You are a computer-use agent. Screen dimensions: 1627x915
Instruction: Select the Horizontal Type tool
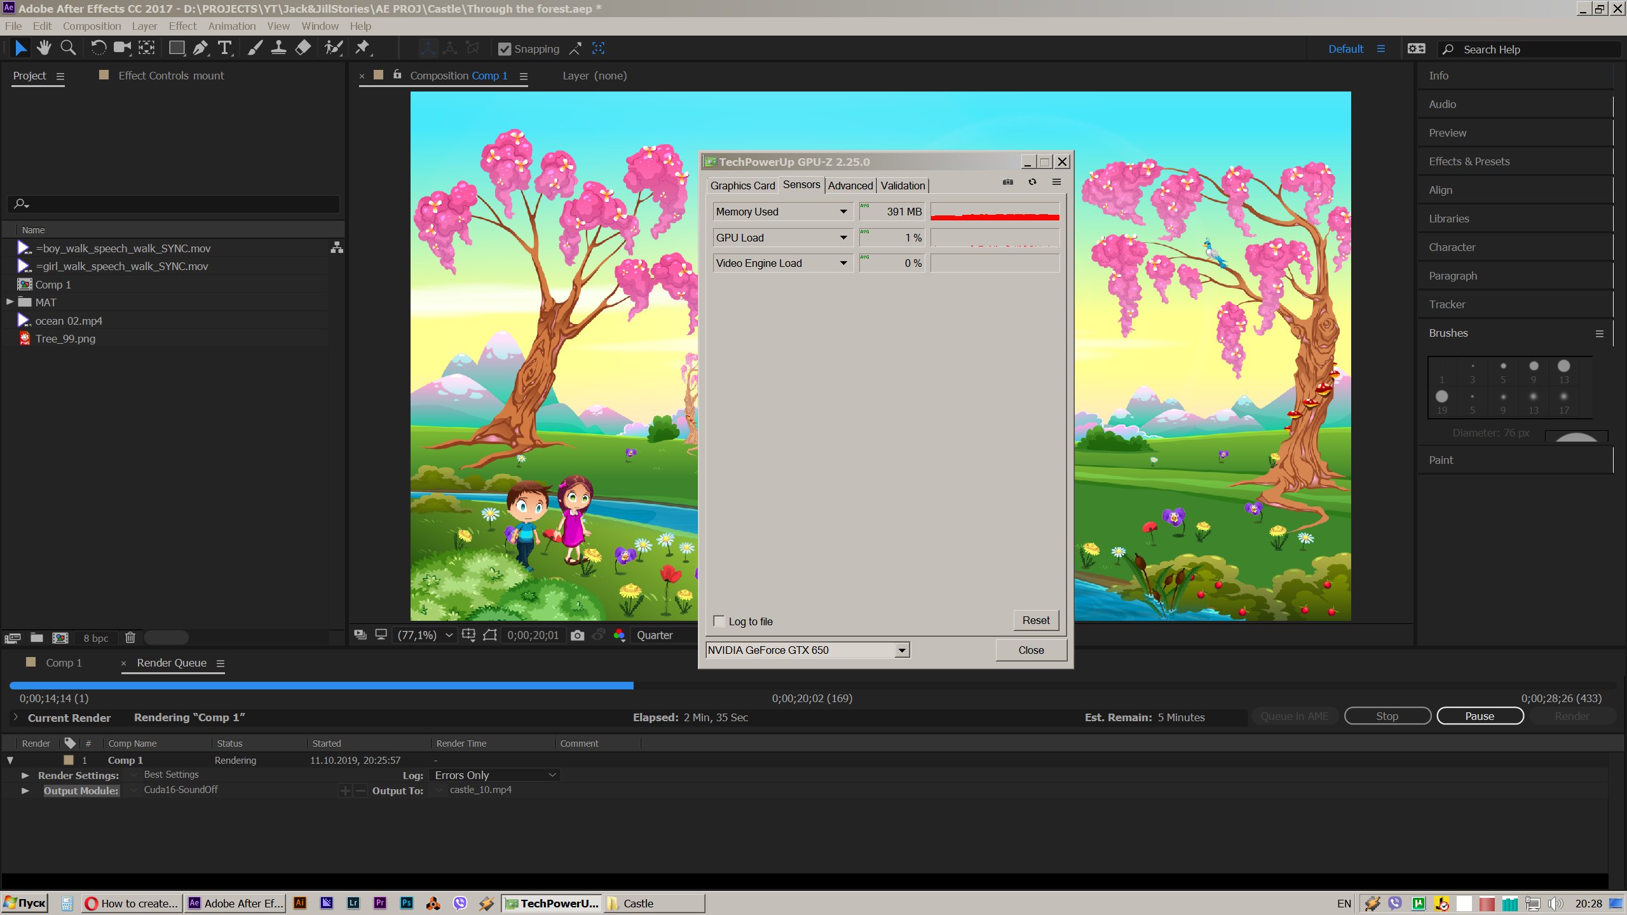click(x=224, y=48)
